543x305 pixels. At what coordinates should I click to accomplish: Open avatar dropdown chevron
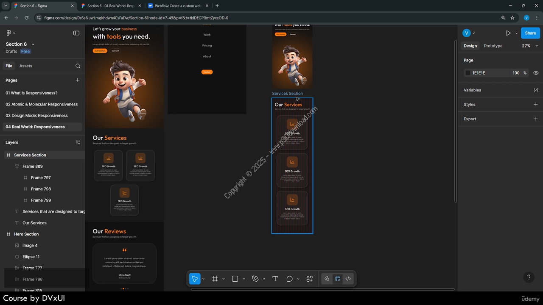(474, 33)
